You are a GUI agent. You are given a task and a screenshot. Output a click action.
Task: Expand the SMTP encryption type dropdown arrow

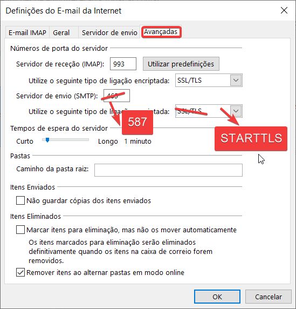[x=236, y=111]
